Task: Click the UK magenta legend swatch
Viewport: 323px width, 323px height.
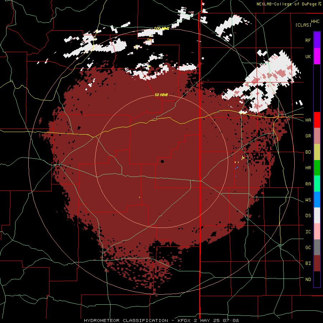Action: [317, 56]
